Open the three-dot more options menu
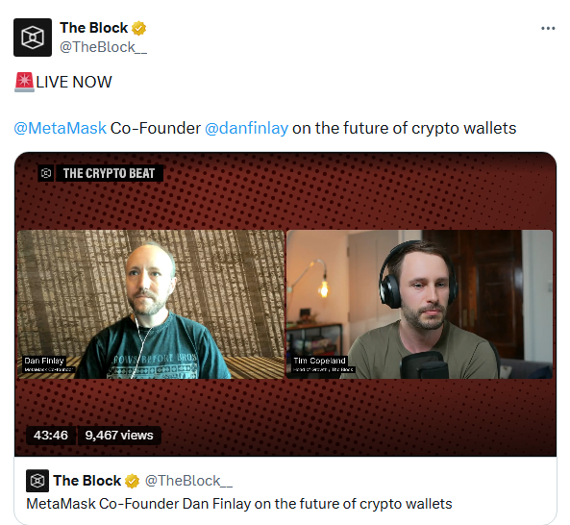The height and width of the screenshot is (525, 570). pos(548,28)
